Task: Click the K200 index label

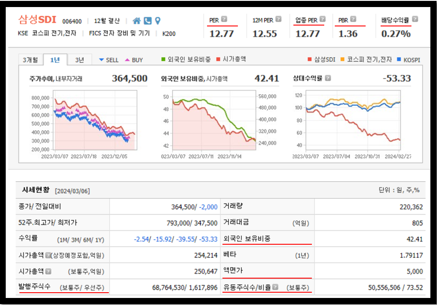Action: pos(169,34)
